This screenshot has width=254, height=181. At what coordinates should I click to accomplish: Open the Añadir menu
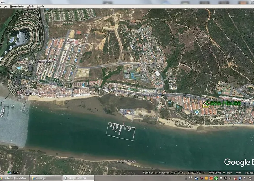pyautogui.click(x=30, y=7)
